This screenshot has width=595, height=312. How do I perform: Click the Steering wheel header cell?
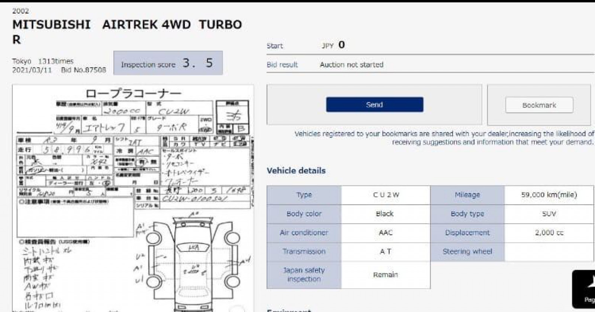[x=467, y=252]
